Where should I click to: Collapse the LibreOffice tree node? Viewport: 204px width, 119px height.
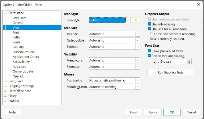click(5, 13)
